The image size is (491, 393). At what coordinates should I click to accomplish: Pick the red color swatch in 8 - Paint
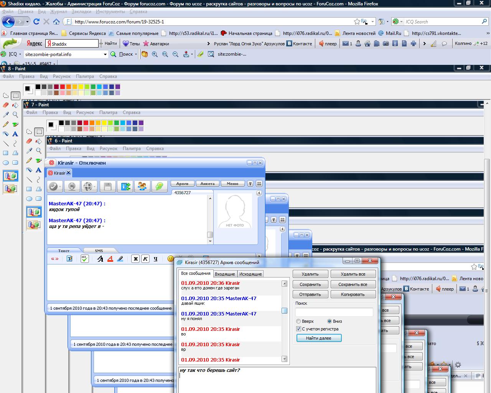click(x=62, y=87)
